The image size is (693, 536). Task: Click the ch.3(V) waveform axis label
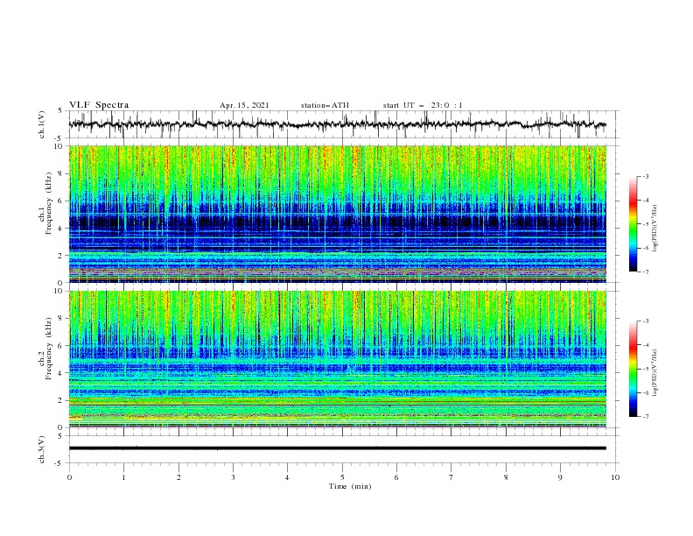pos(42,449)
